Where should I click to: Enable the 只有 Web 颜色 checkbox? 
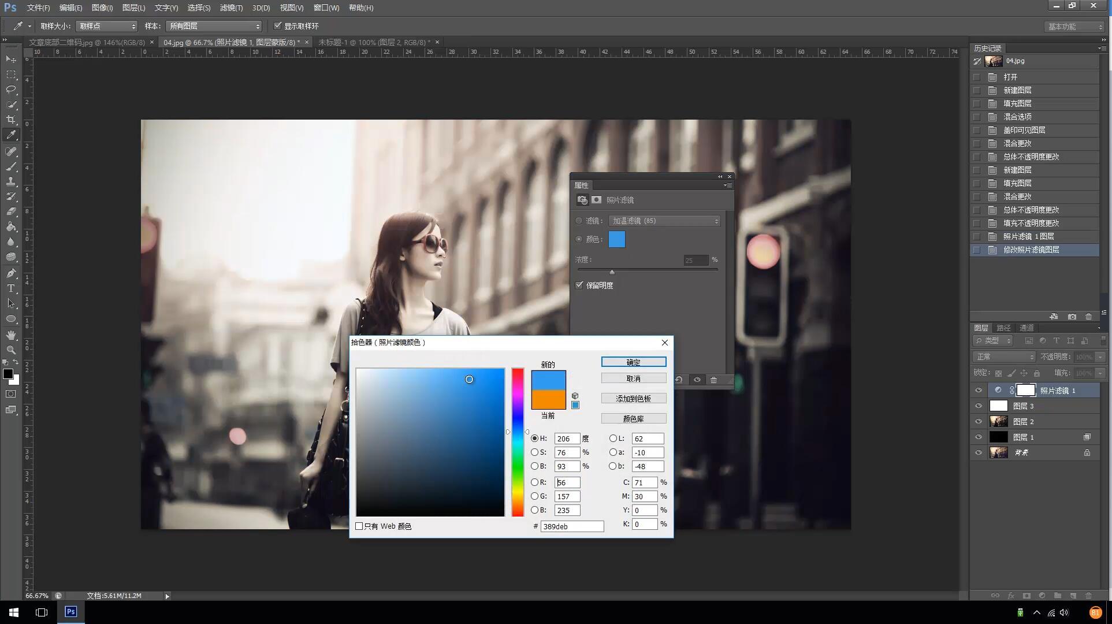click(x=359, y=526)
